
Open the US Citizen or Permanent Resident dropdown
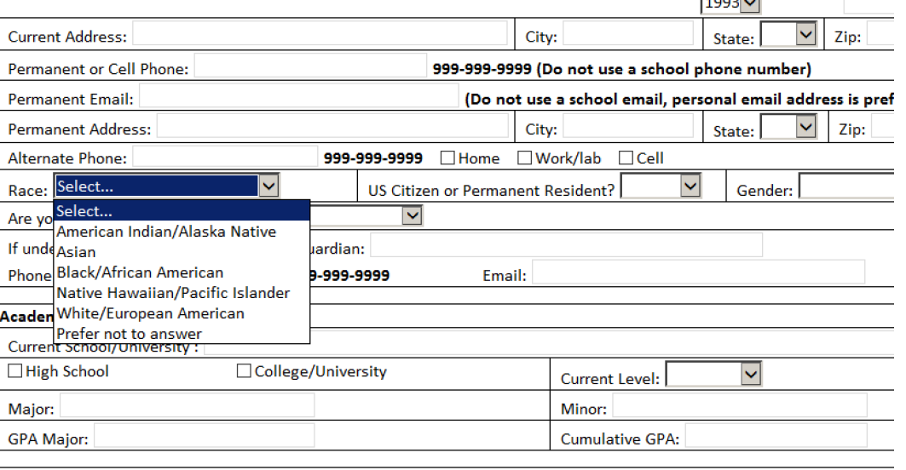pos(690,186)
